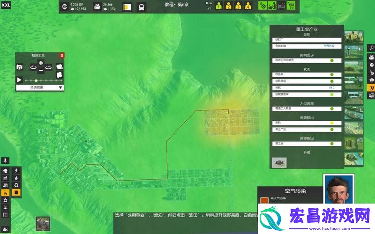The image size is (375, 234).
Task: Zoom in with the plus button
Action: pyautogui.click(x=41, y=63)
